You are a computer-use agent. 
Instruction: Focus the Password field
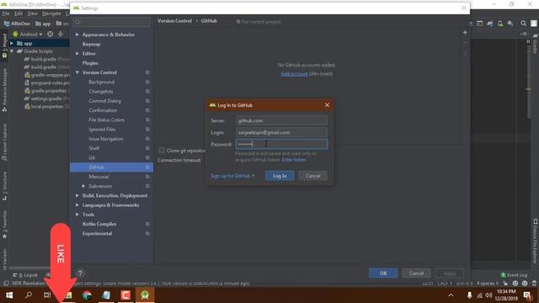281,144
